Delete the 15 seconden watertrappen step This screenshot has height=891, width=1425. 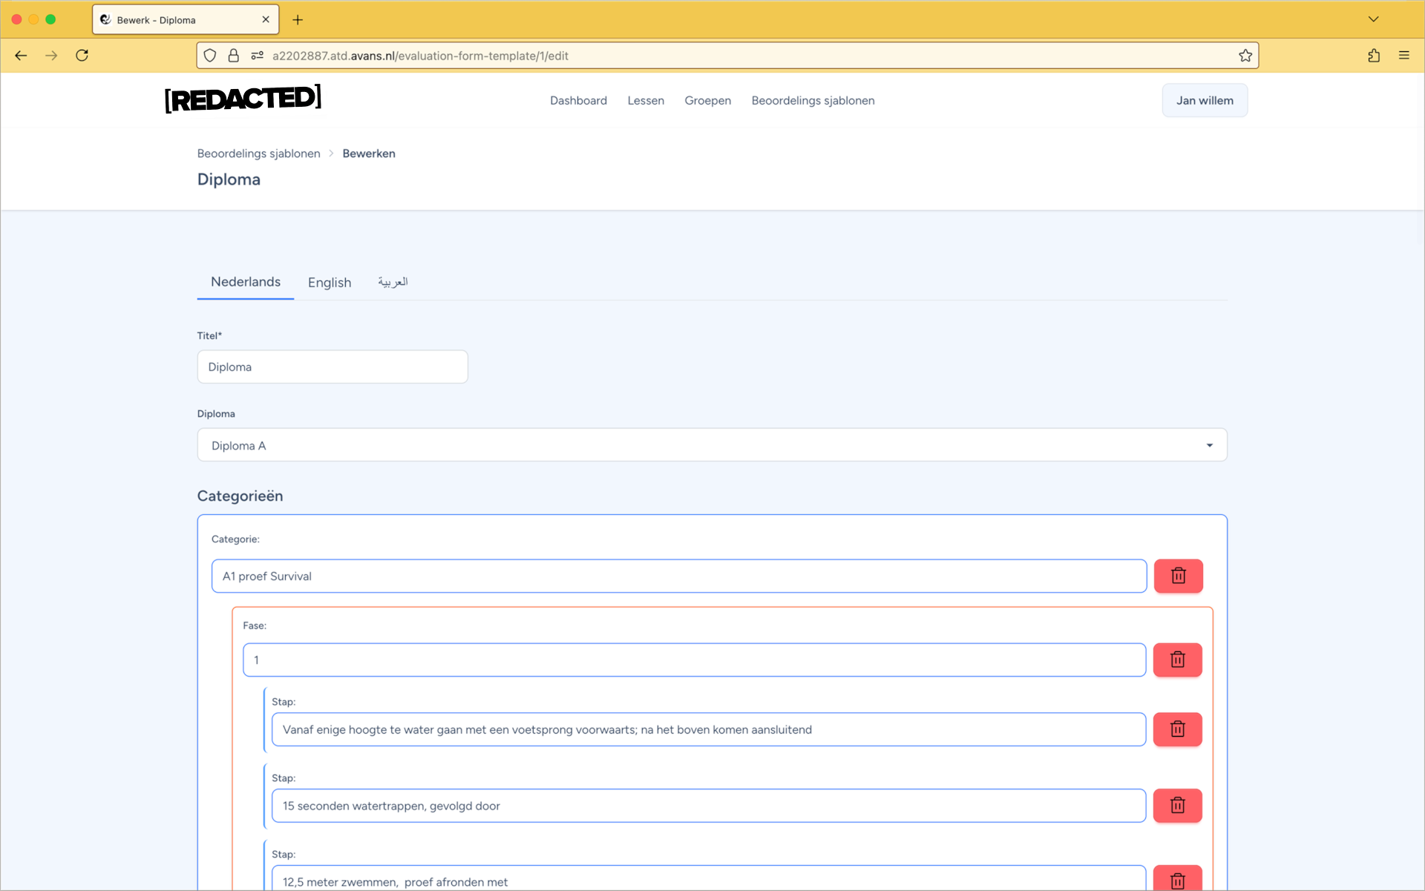click(1177, 806)
